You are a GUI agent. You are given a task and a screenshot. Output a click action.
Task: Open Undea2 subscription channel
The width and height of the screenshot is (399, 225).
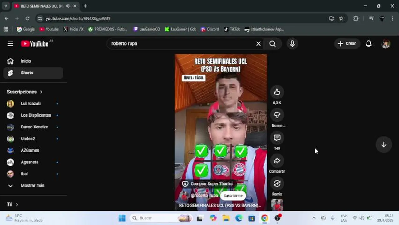click(33, 138)
